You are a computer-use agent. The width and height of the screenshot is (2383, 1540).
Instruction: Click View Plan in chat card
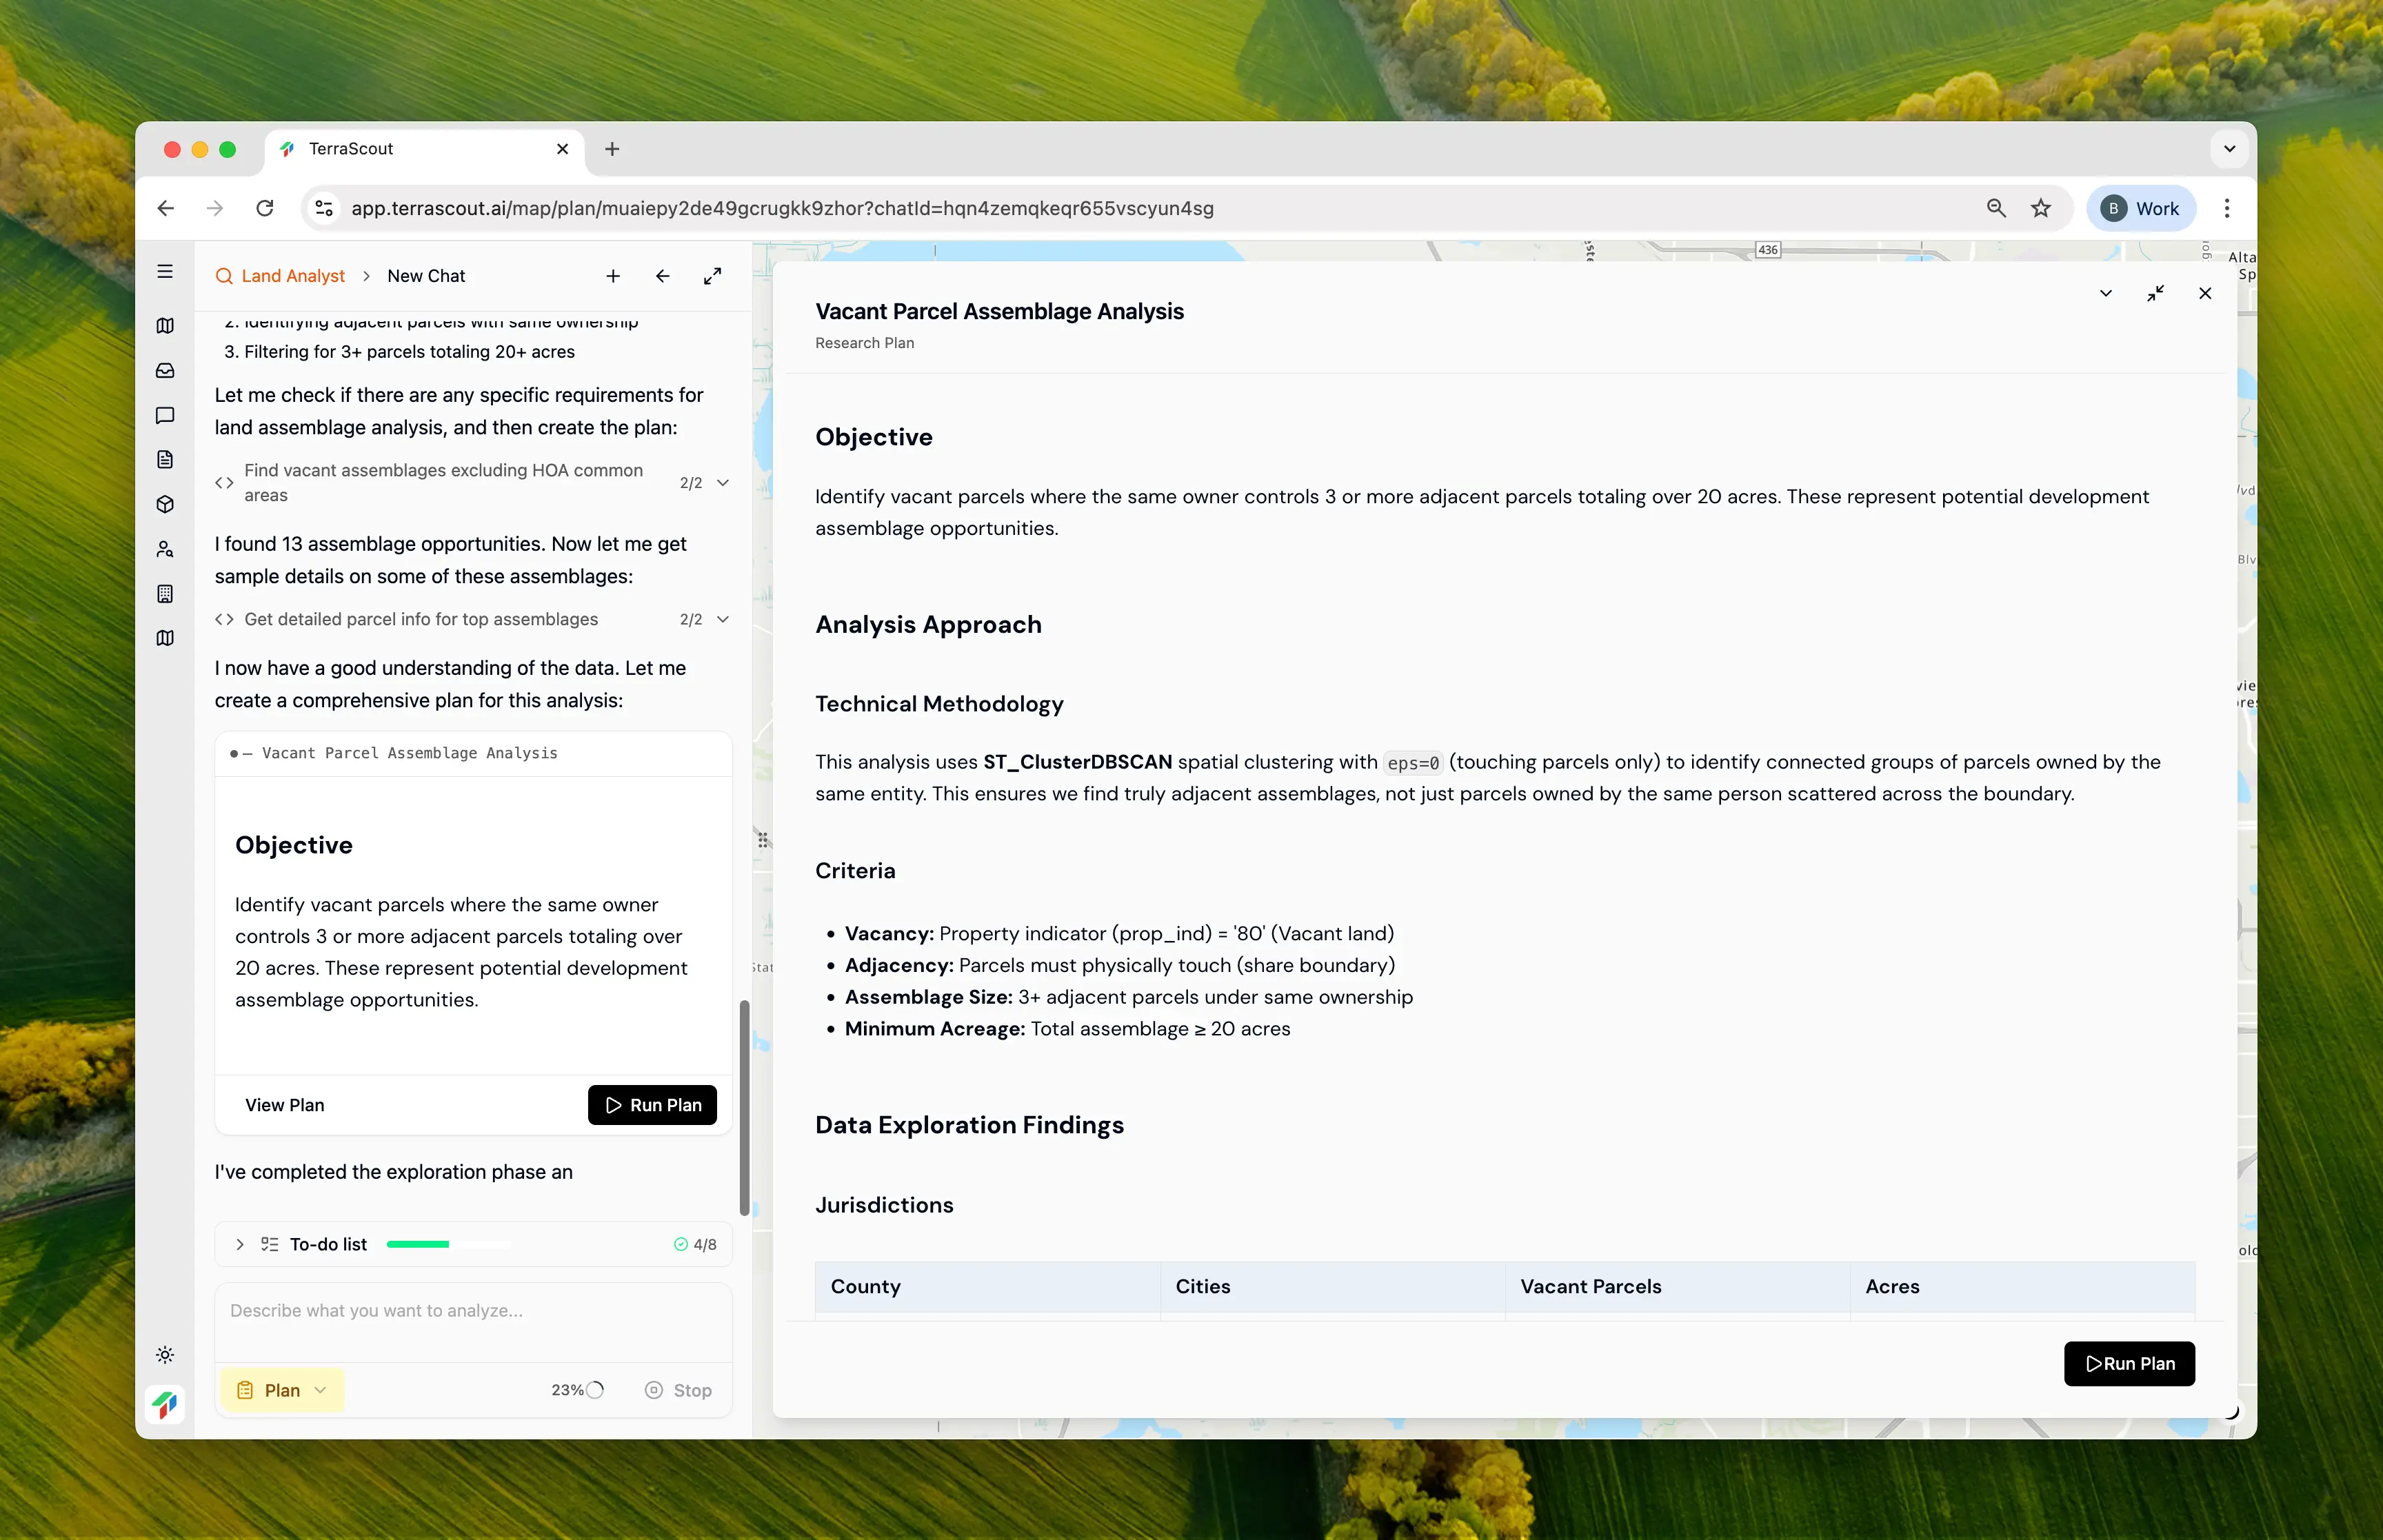284,1105
